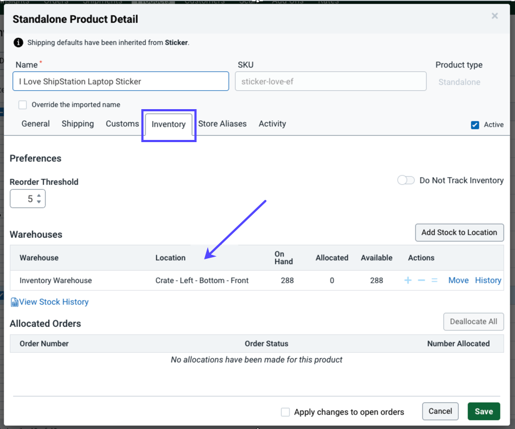The width and height of the screenshot is (515, 429).
Task: Close the Standalone Product Detail dialog
Action: pos(494,16)
